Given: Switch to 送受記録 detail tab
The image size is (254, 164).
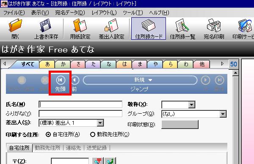Looking at the screenshot, I should 97,148.
